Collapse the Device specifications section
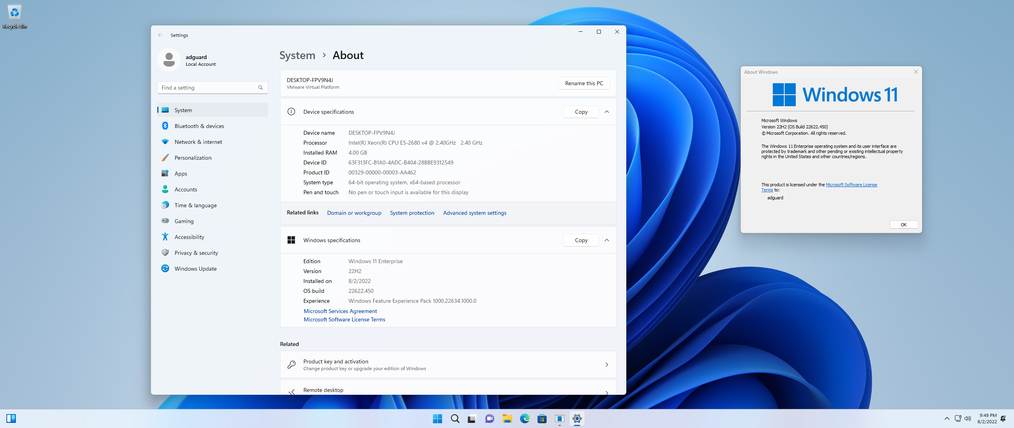Viewport: 1014px width, 428px height. click(607, 112)
